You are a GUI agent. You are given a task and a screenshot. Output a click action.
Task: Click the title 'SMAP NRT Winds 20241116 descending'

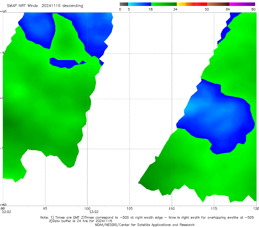coord(45,6)
